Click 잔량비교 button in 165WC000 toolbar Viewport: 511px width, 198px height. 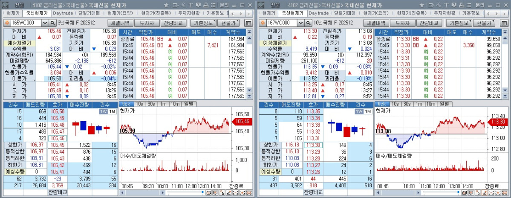(174, 23)
